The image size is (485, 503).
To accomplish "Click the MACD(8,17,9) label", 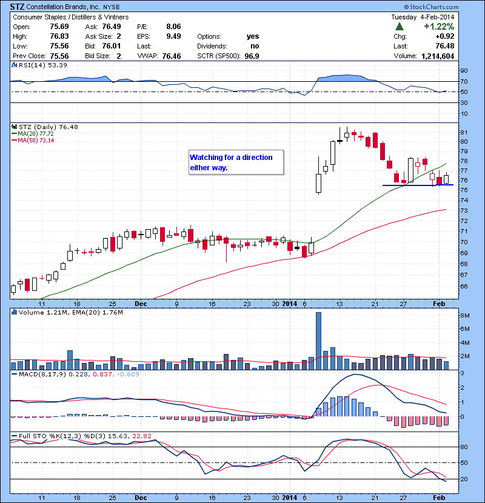I will 43,374.
